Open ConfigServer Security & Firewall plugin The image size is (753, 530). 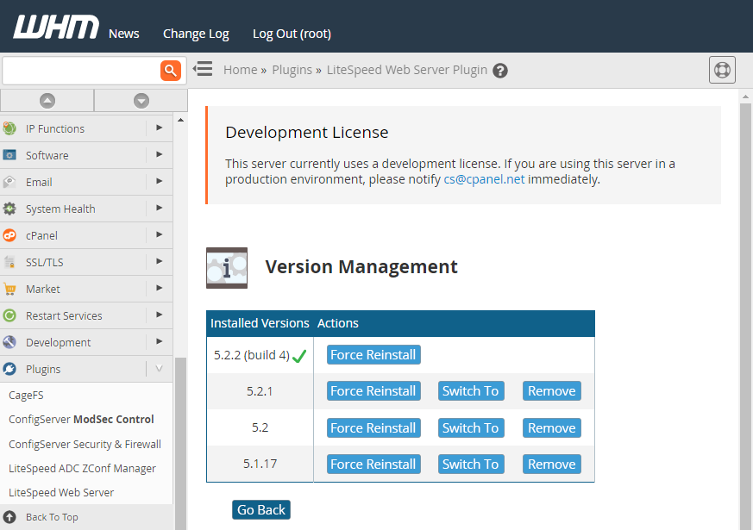click(x=85, y=444)
